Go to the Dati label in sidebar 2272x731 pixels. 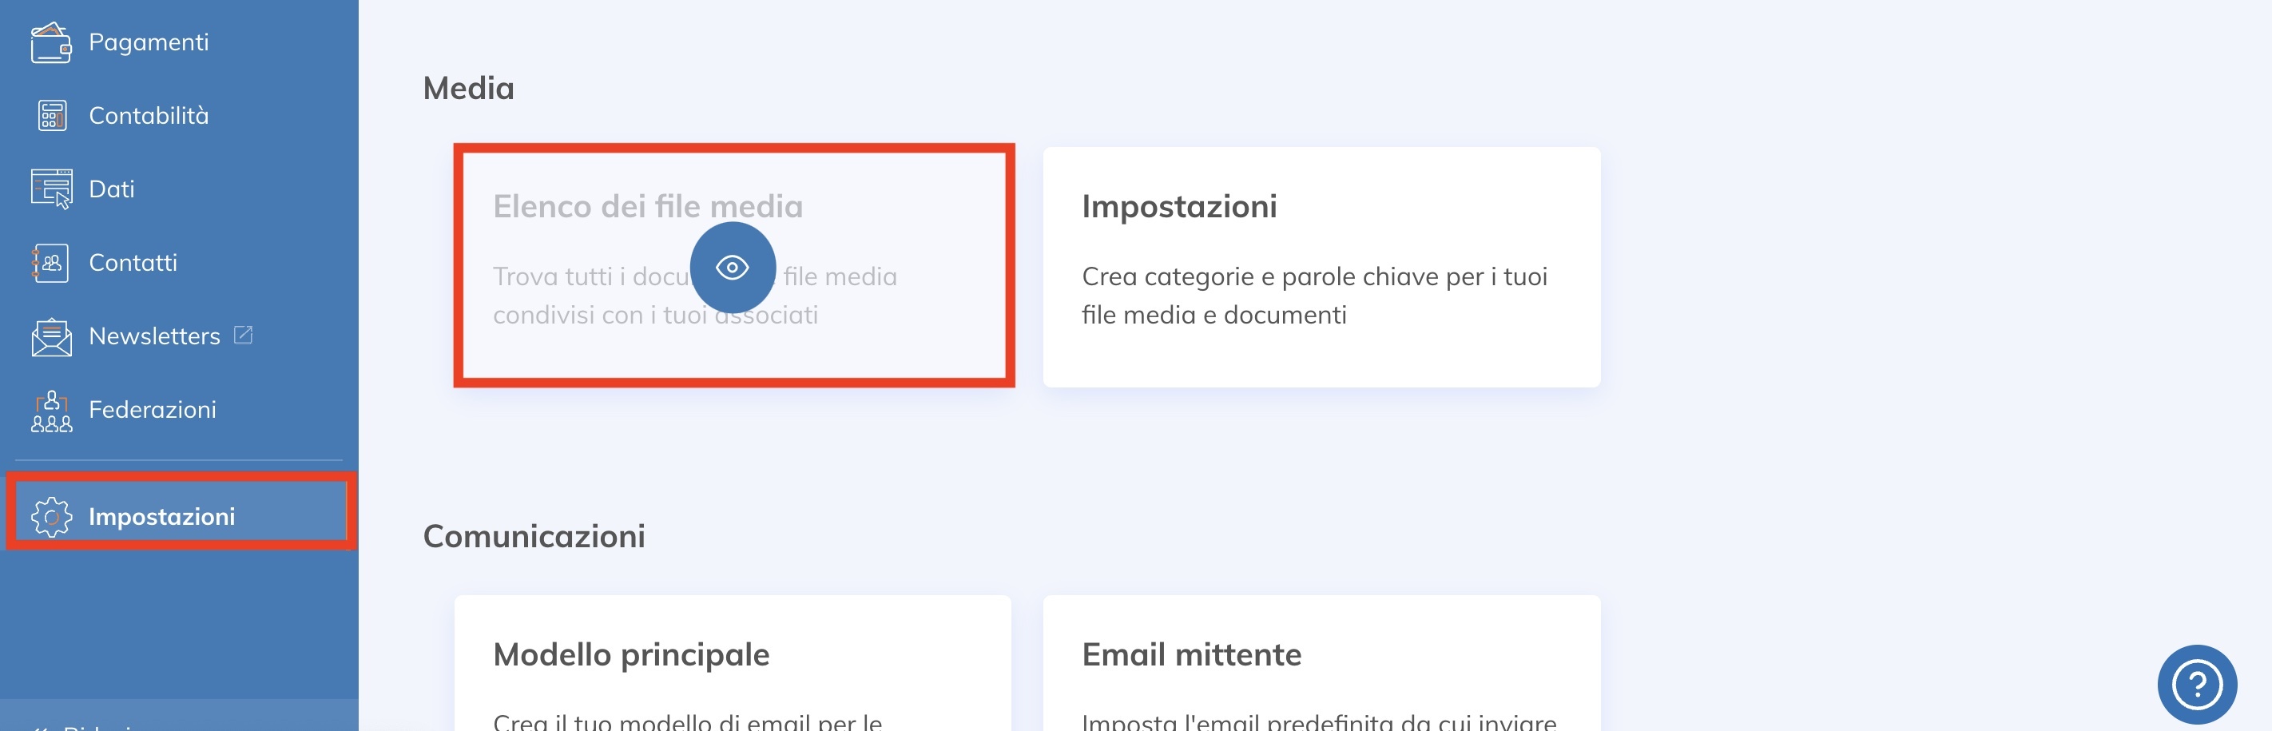coord(111,189)
